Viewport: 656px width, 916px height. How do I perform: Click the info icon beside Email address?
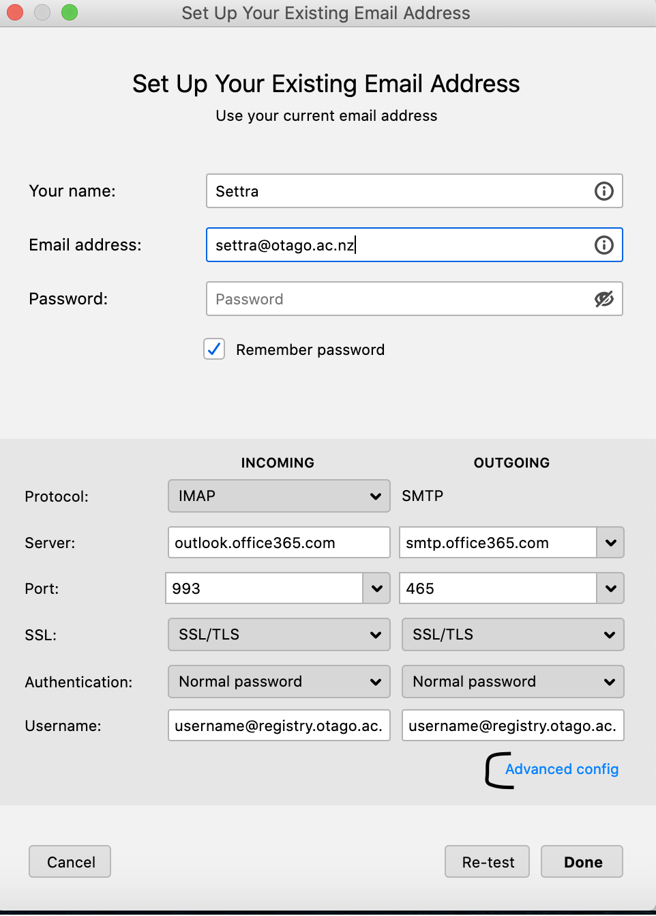coord(604,245)
